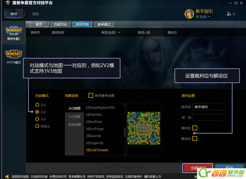Sort by 房间名称 column header

point(58,33)
